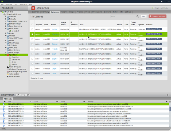The image size is (171, 131).
Task: Click event list scroll down arrow
Action: coord(170,126)
